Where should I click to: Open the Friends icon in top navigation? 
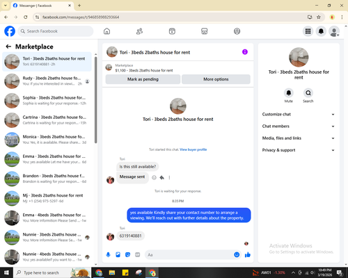[139, 31]
